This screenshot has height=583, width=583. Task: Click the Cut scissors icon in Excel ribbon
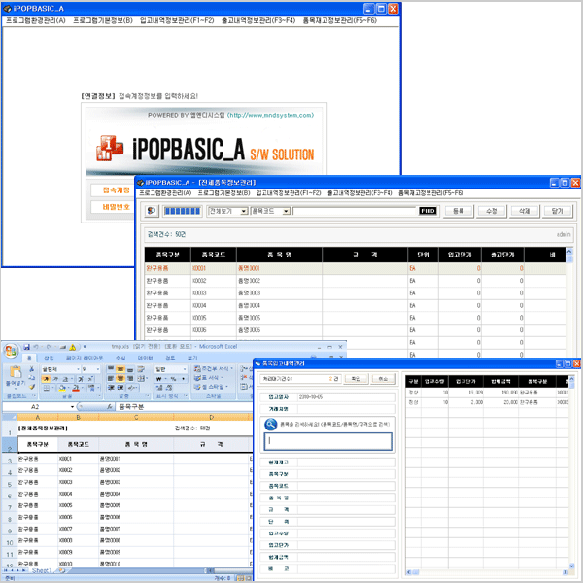point(32,369)
